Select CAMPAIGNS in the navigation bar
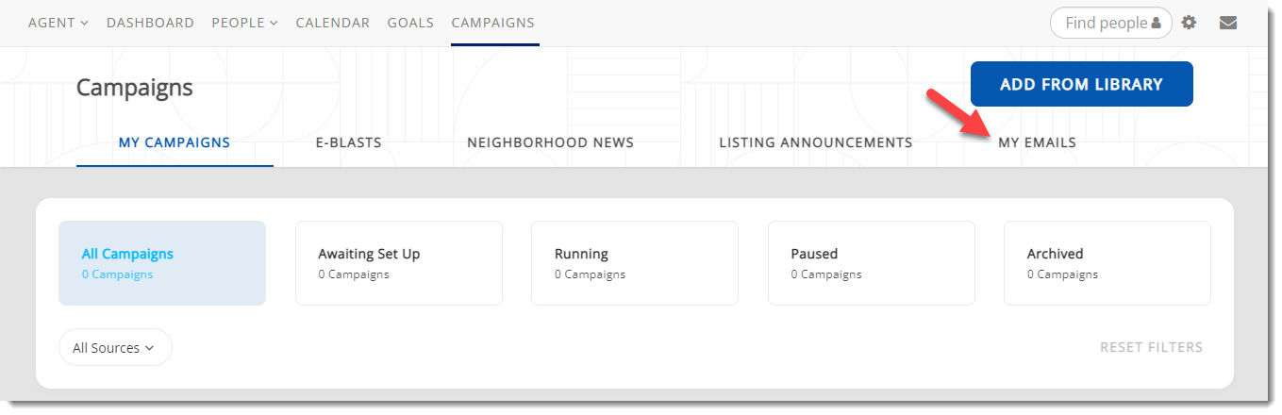Screen dimensions: 1282x415 (x=493, y=23)
